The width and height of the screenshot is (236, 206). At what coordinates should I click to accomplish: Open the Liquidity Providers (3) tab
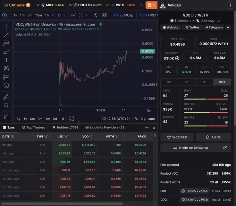[104, 127]
